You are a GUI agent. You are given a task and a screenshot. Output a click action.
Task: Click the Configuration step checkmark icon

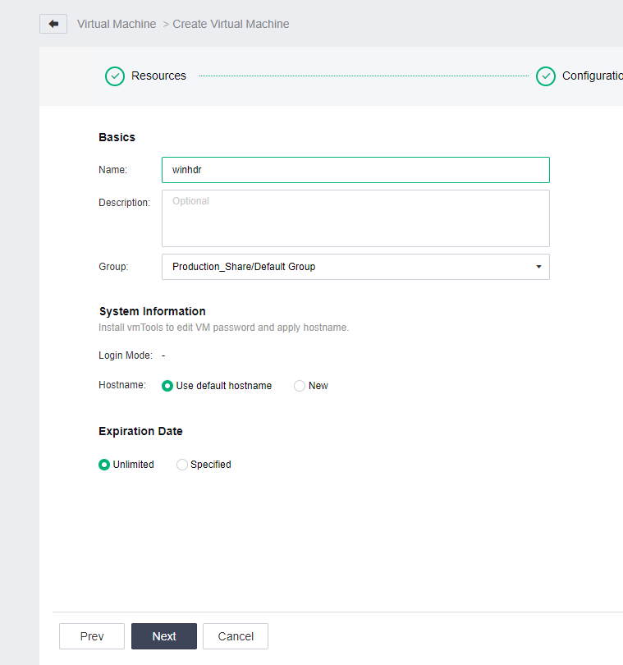546,76
